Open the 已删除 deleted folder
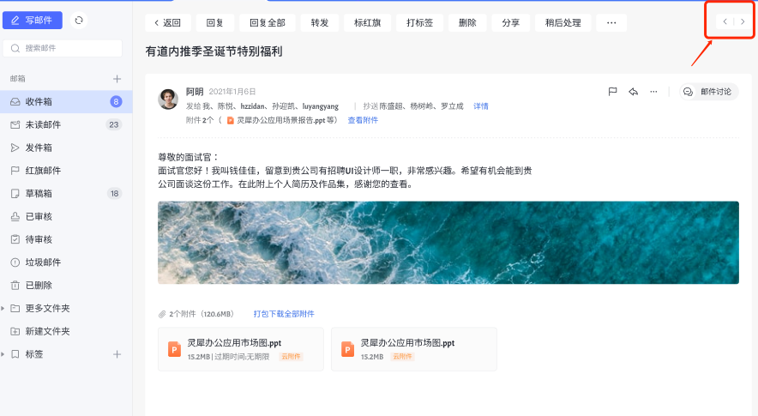The image size is (758, 416). (66, 286)
